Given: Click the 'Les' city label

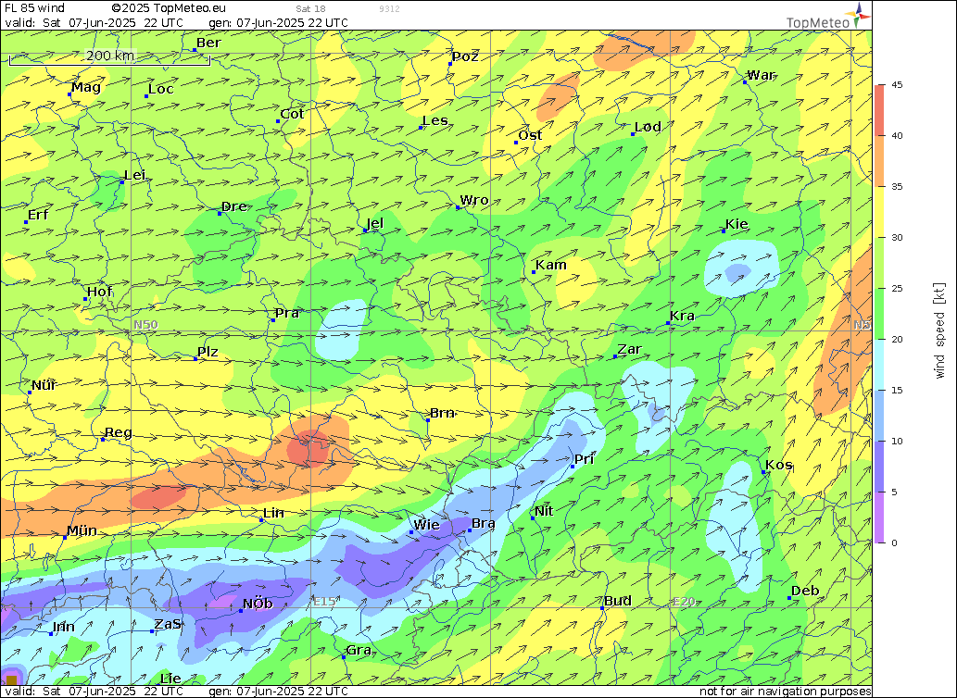Looking at the screenshot, I should coord(435,120).
